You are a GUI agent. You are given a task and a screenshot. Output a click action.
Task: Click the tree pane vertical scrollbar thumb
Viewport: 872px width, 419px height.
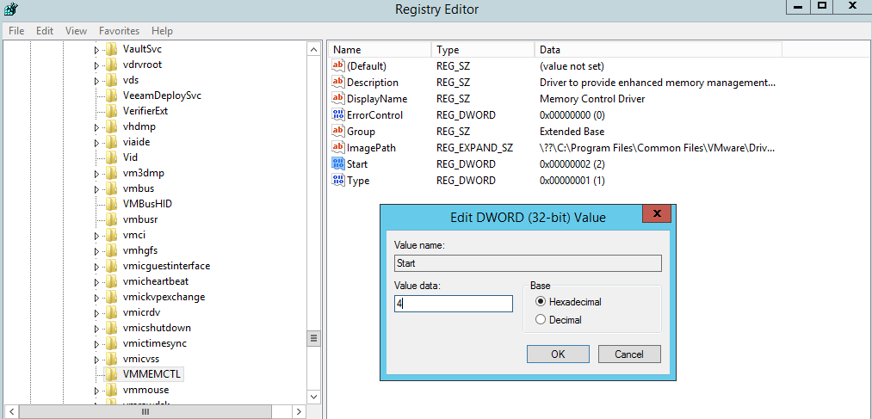314,338
